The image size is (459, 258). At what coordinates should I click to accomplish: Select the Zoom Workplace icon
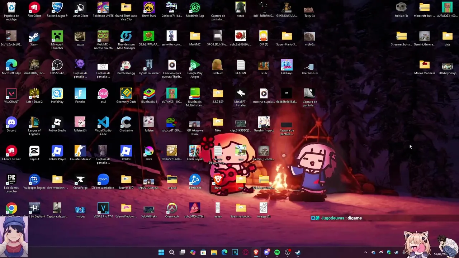103,182
